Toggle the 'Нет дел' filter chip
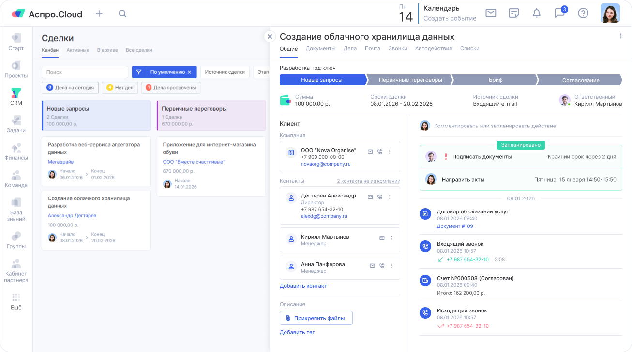Viewport: 632px width, 352px height. (x=120, y=88)
